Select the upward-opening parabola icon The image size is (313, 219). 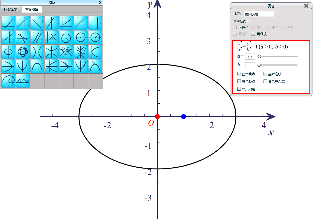(x=23, y=66)
